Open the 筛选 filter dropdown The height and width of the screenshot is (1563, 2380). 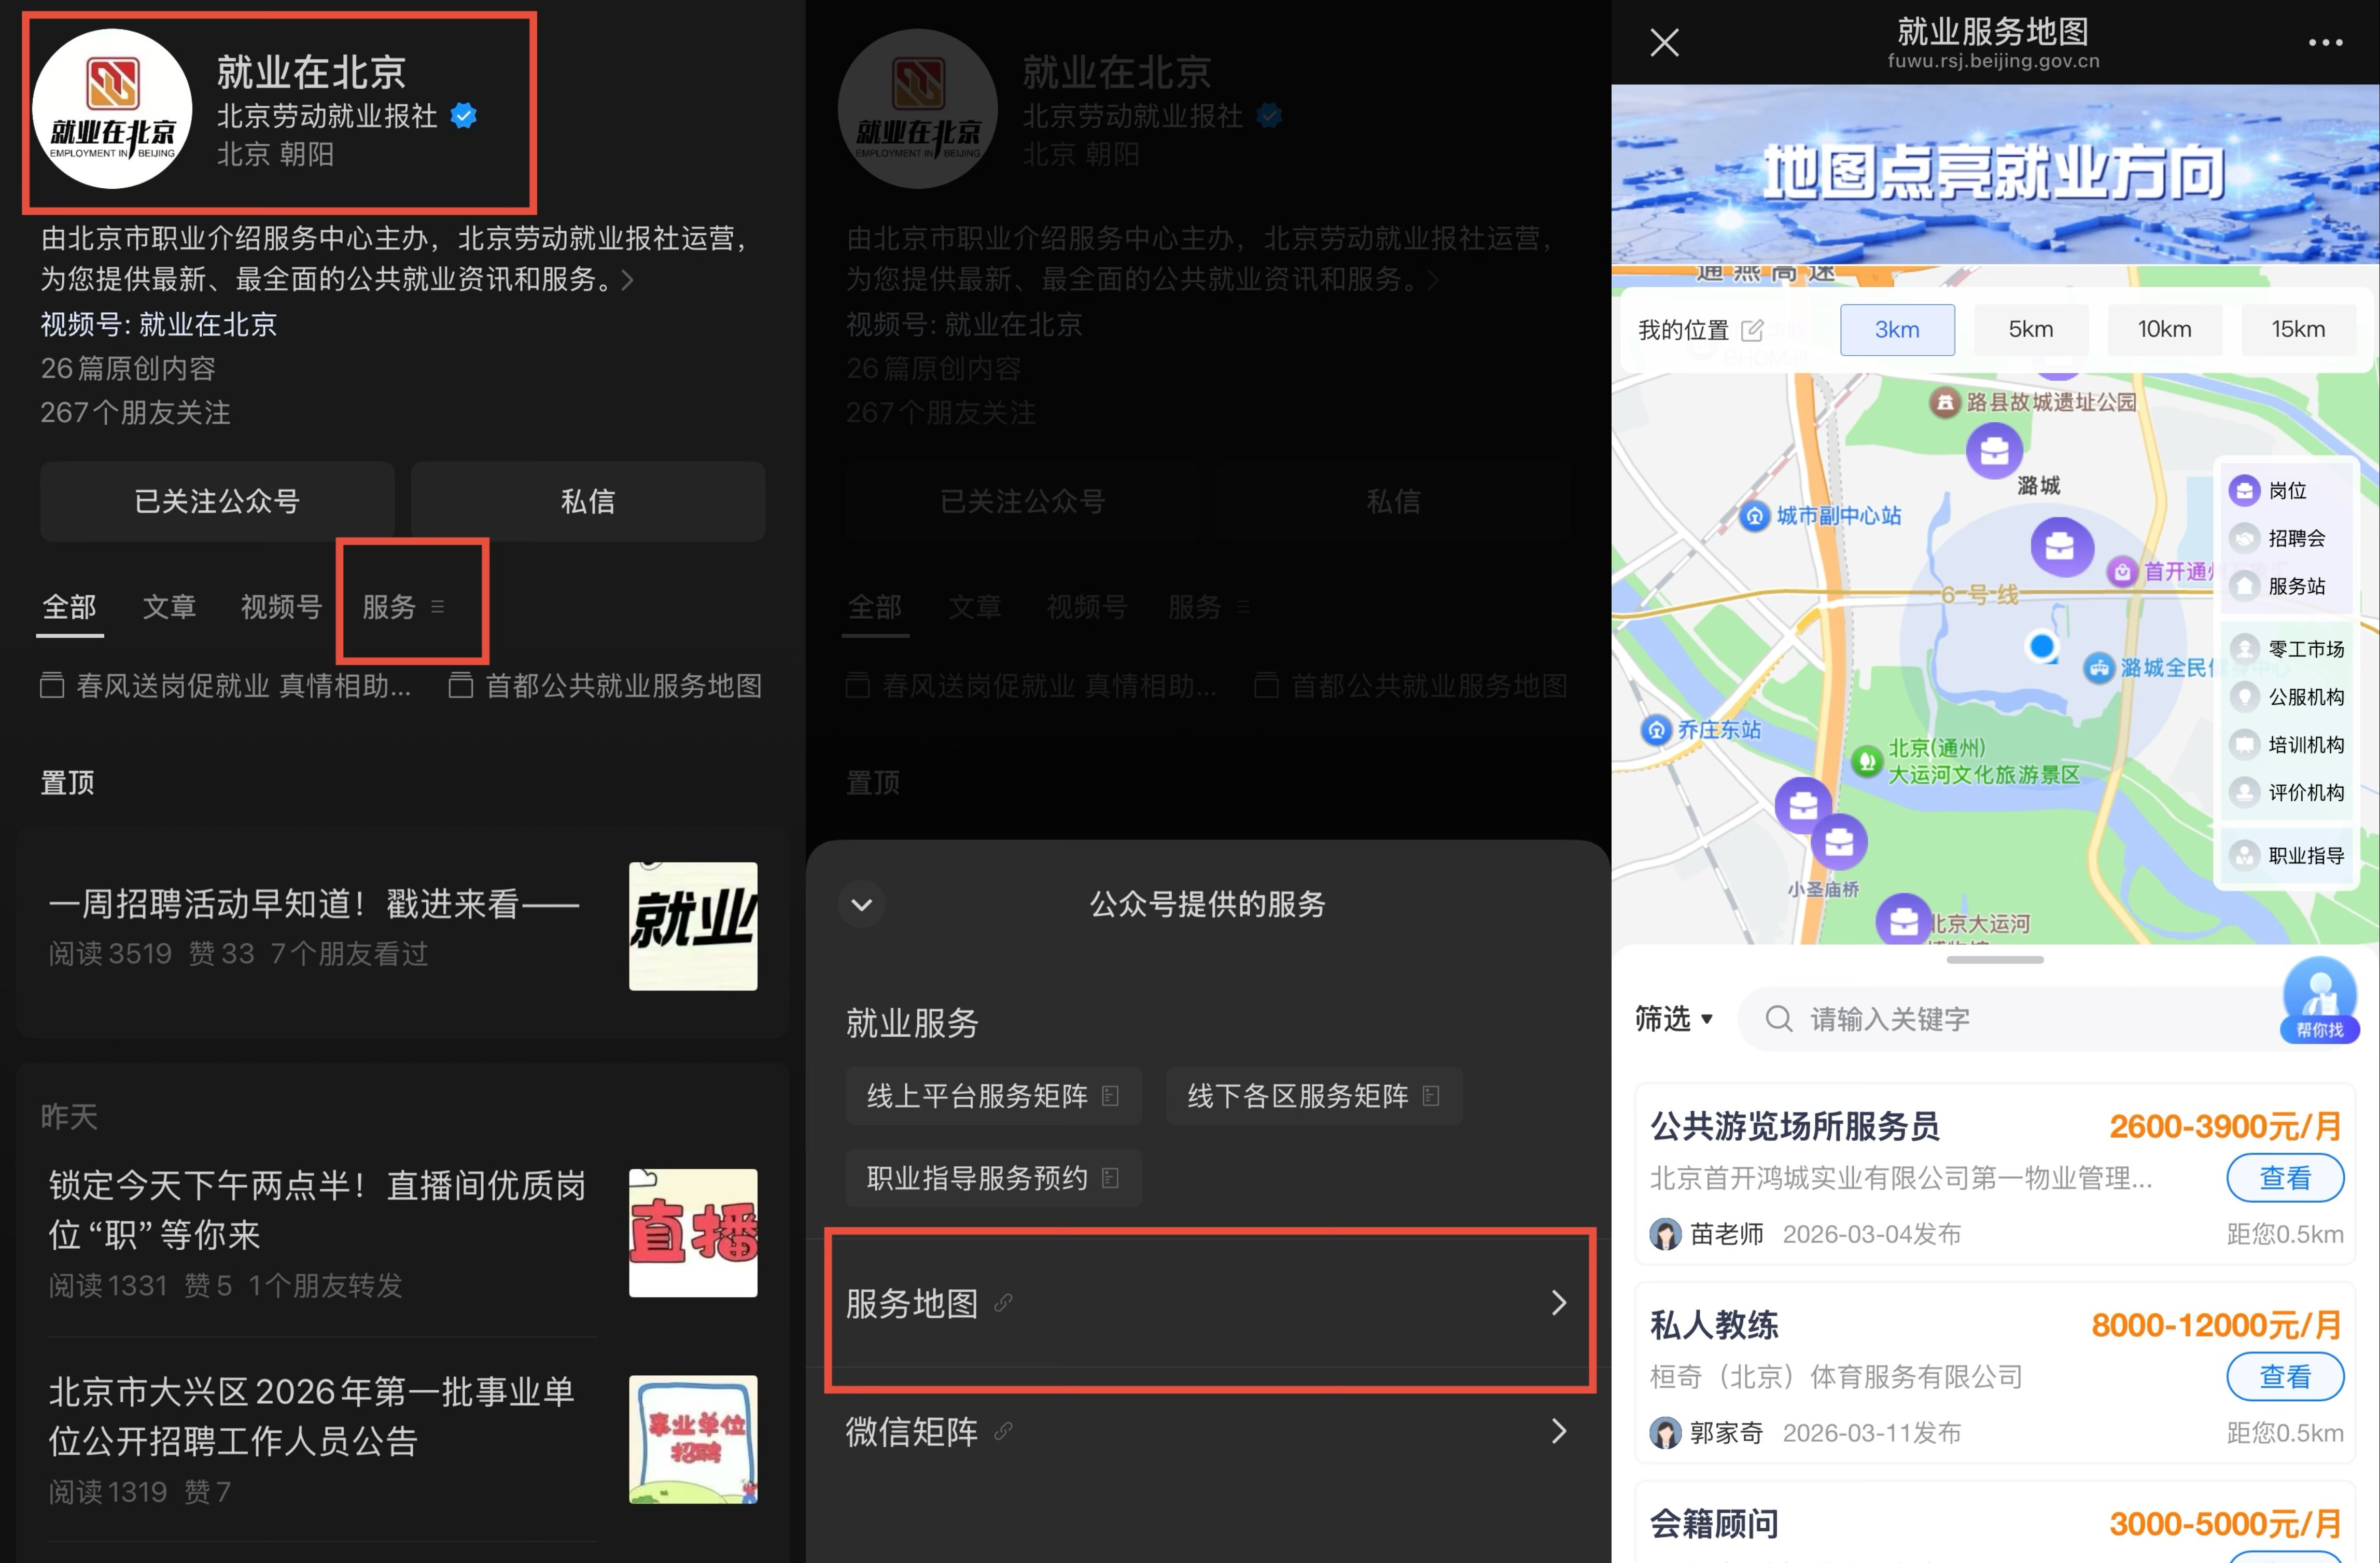[x=1673, y=1019]
